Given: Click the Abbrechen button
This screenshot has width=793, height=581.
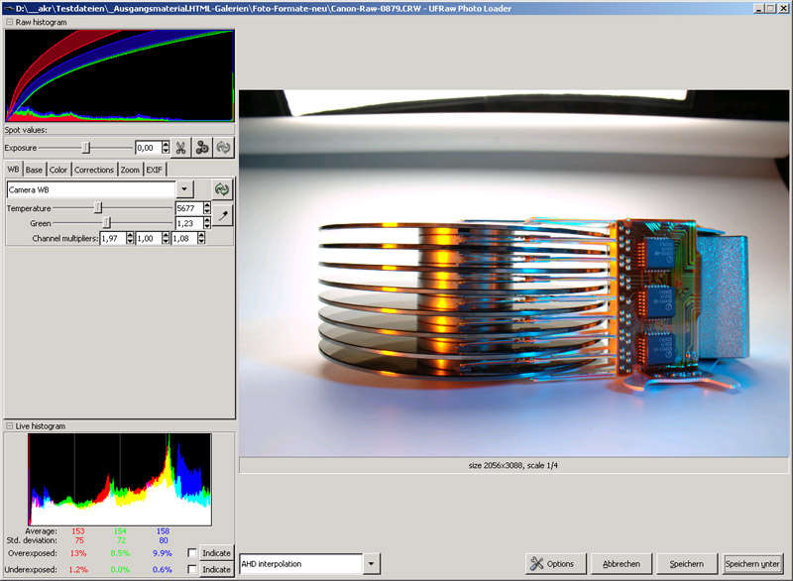Looking at the screenshot, I should pyautogui.click(x=622, y=564).
